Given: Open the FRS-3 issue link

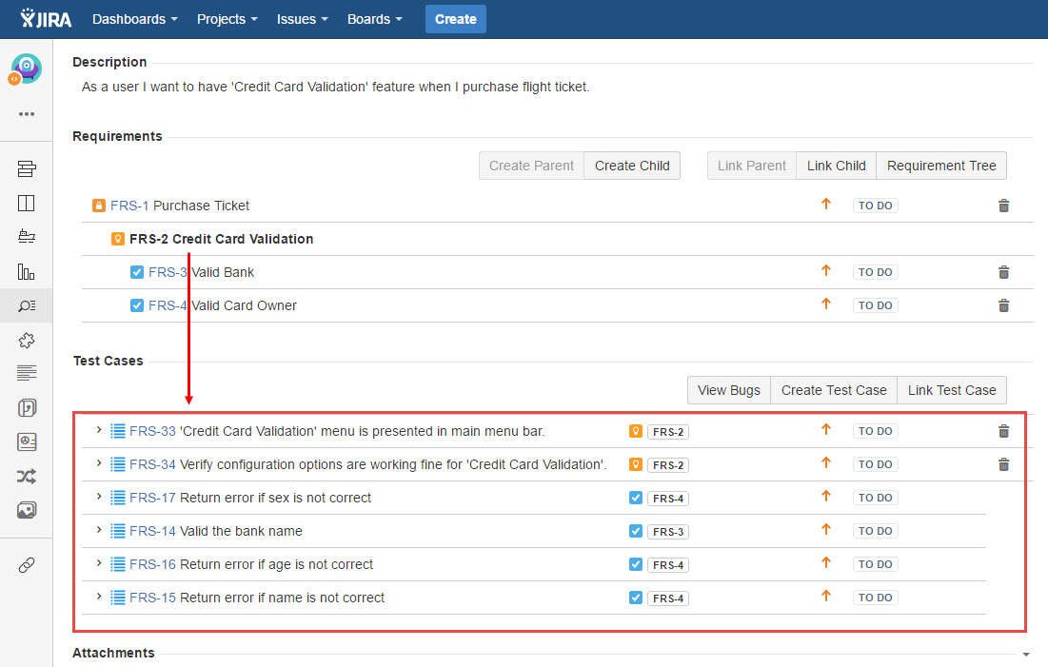Looking at the screenshot, I should [168, 272].
